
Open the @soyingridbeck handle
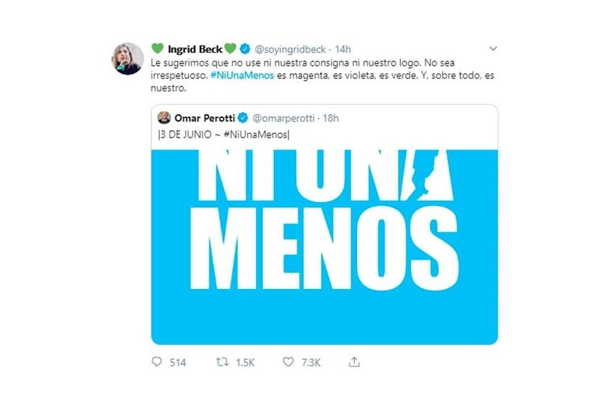[290, 49]
